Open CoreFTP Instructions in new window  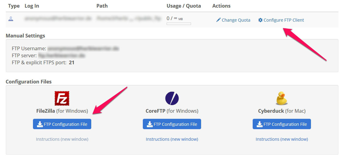tap(172, 139)
